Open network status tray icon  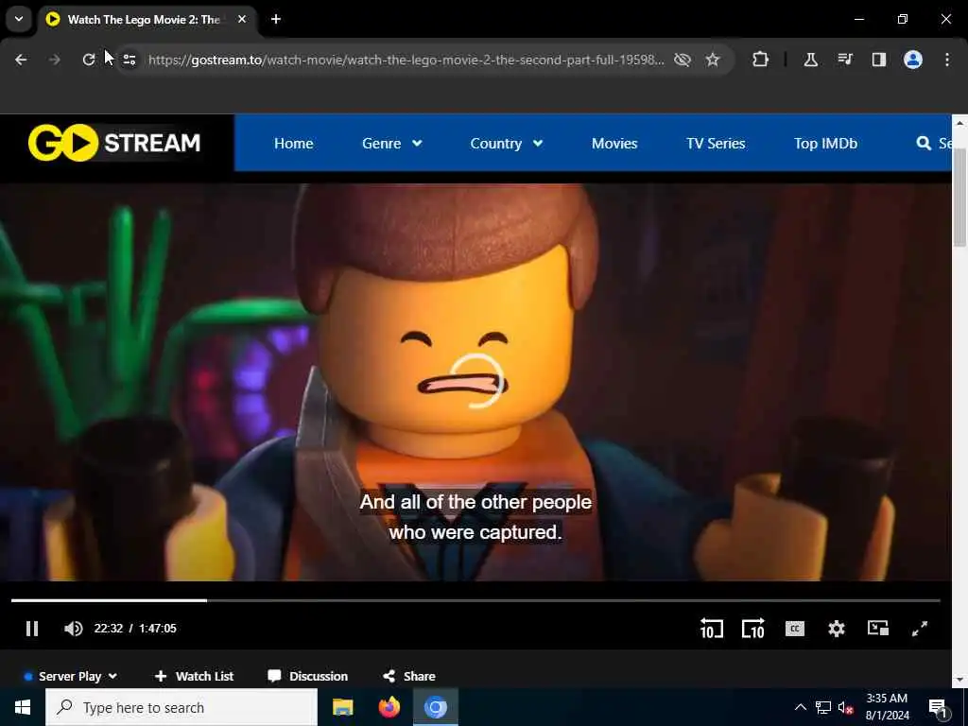click(823, 707)
